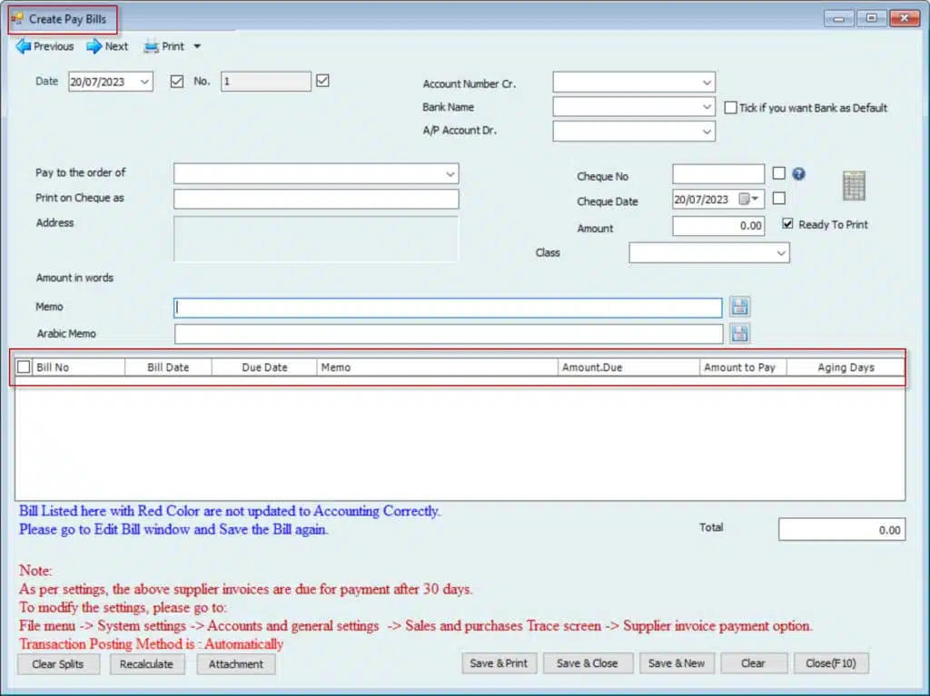Screen dimensions: 930x696
Task: Click the Clear button
Action: click(x=753, y=663)
